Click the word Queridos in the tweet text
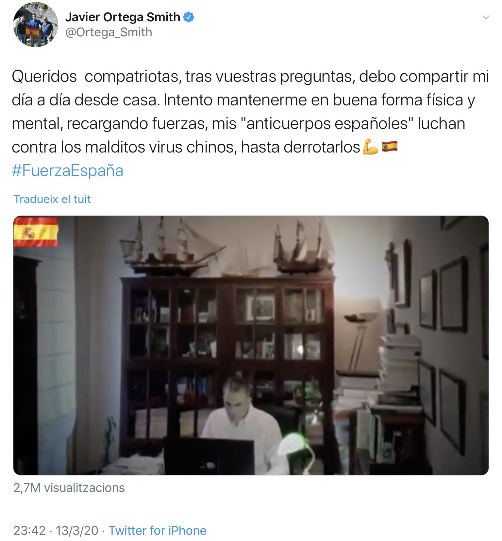Viewport: 502px width, 541px height. [x=44, y=76]
